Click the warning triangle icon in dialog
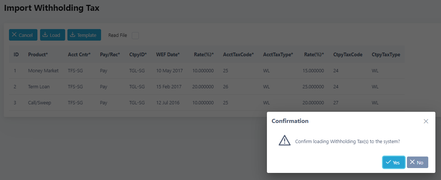 (285, 140)
